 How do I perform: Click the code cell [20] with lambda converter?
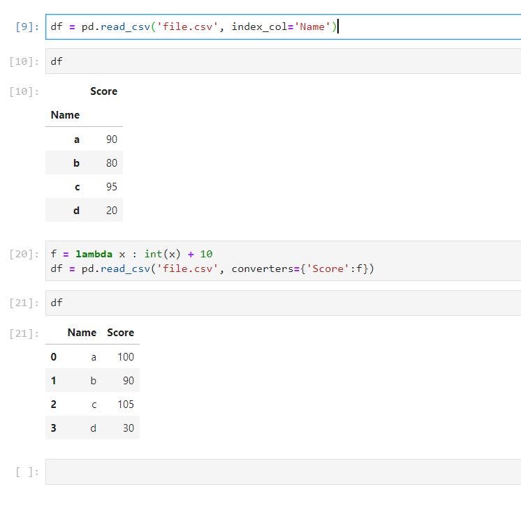pos(283,261)
